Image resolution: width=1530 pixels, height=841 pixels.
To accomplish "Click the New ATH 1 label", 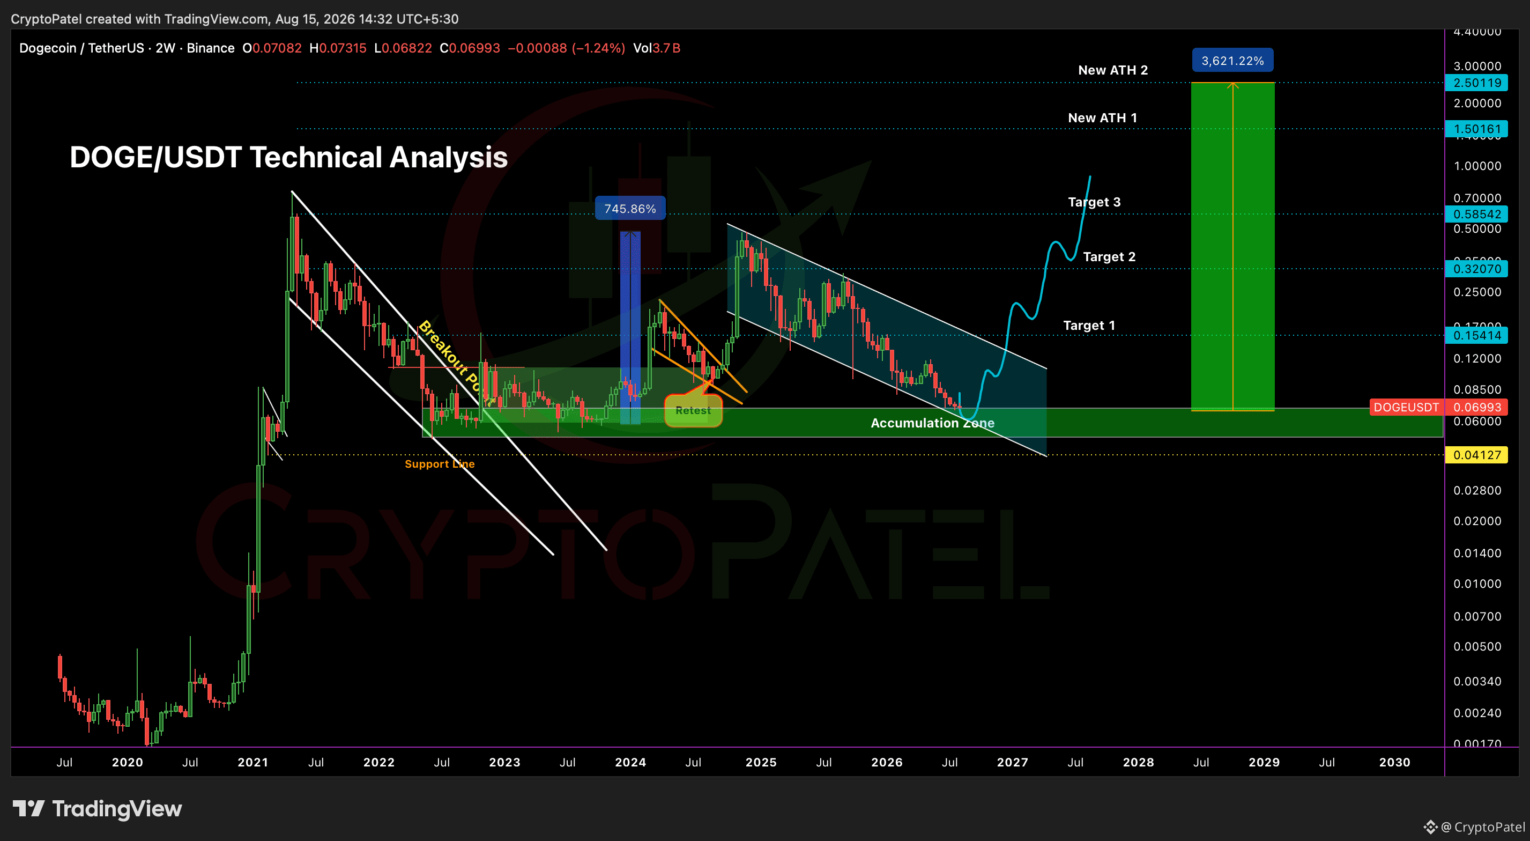I will pyautogui.click(x=1102, y=117).
